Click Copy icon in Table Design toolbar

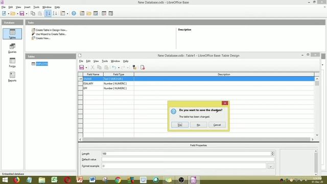99,67
